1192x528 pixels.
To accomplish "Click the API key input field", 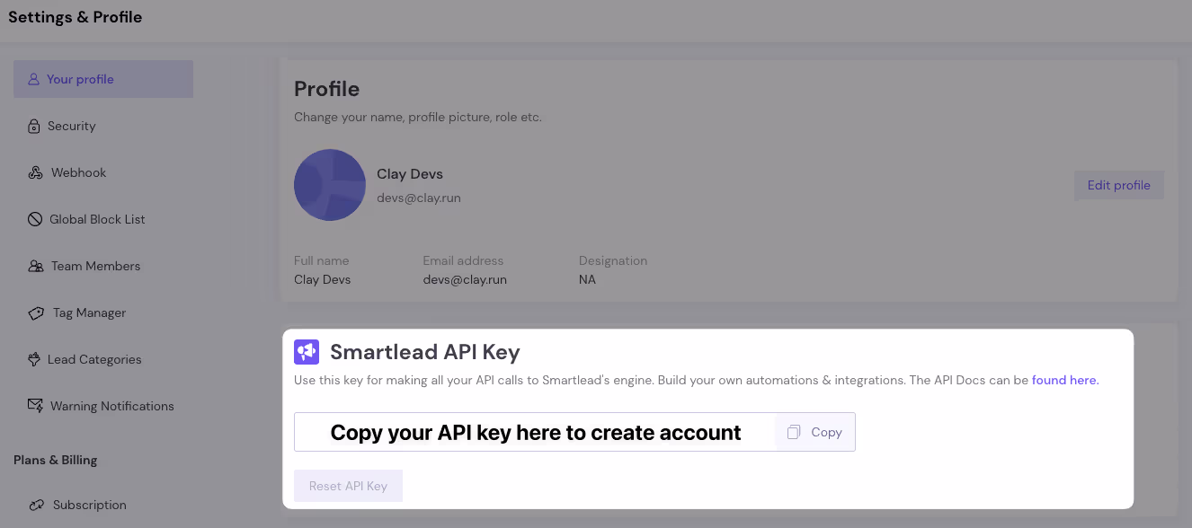I will click(x=535, y=432).
